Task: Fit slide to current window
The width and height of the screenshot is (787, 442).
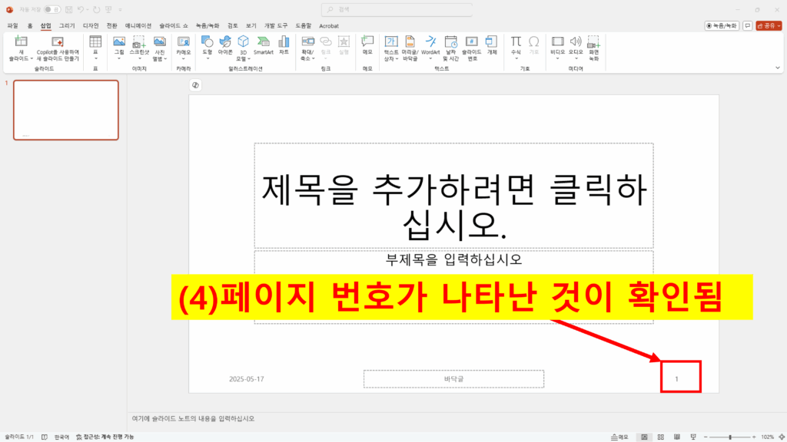Action: [x=781, y=437]
